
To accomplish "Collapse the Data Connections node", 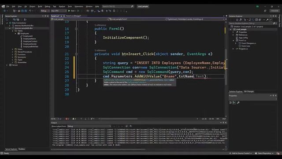I will click(x=7, y=23).
